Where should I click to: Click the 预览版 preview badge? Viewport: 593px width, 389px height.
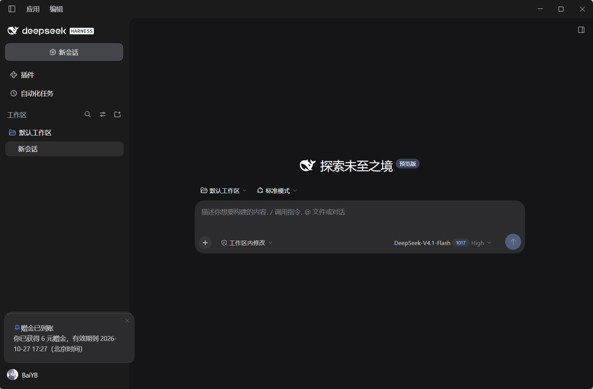tap(408, 164)
